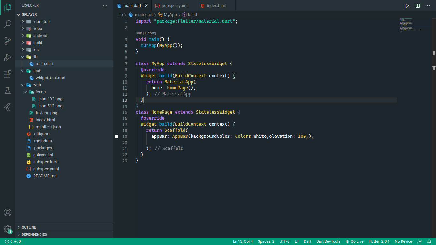The image size is (436, 245).
Task: Click the feedback icon in status bar
Action: (x=419, y=241)
